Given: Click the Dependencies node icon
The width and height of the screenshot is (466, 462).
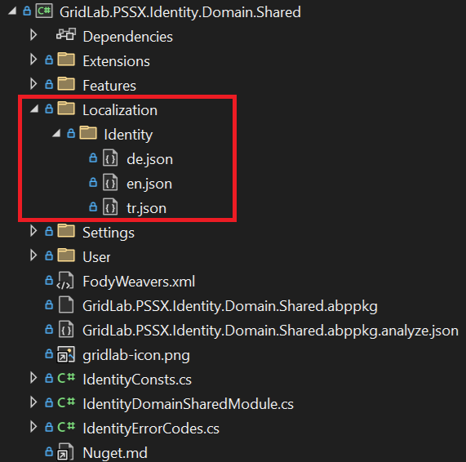Looking at the screenshot, I should pos(65,35).
